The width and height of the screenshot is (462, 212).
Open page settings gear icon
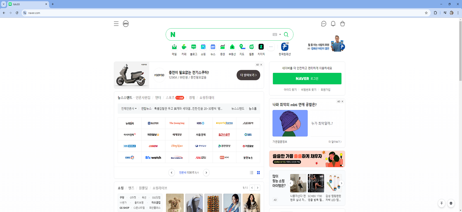click(451, 203)
